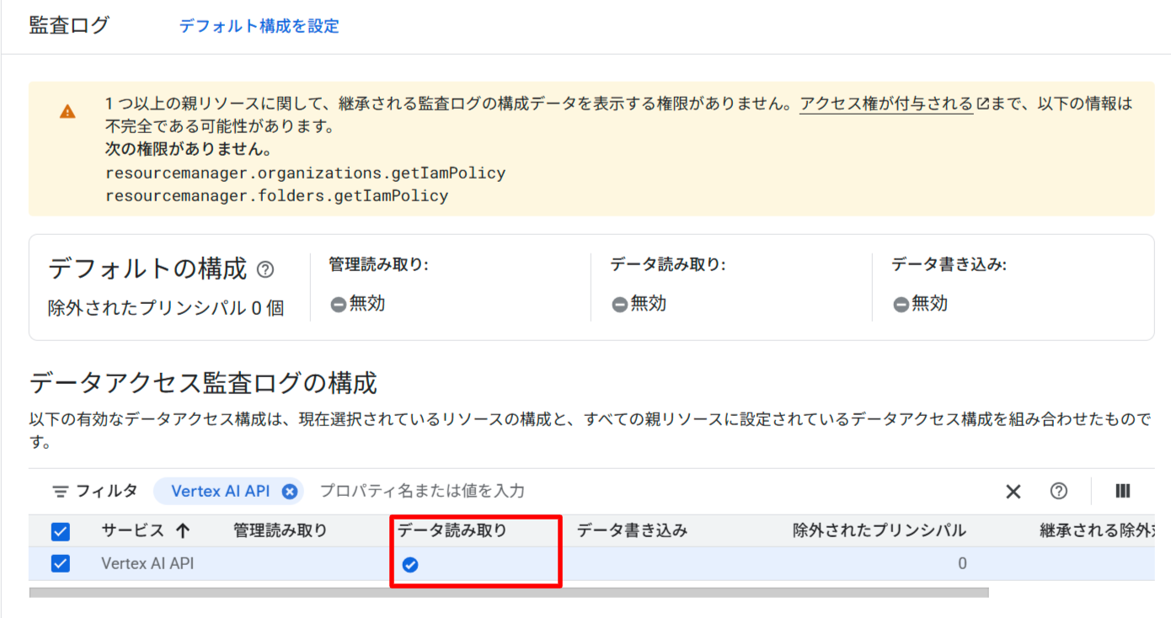Screen dimensions: 1171x618
Task: Clear all filters using the X icon
Action: click(x=1013, y=491)
